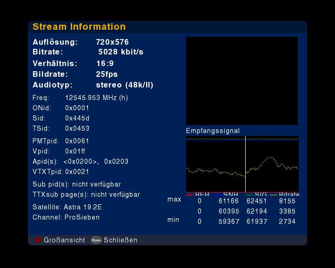Click the Audiotyp value stereo (48k/II)
This screenshot has height=268, width=335.
124,85
